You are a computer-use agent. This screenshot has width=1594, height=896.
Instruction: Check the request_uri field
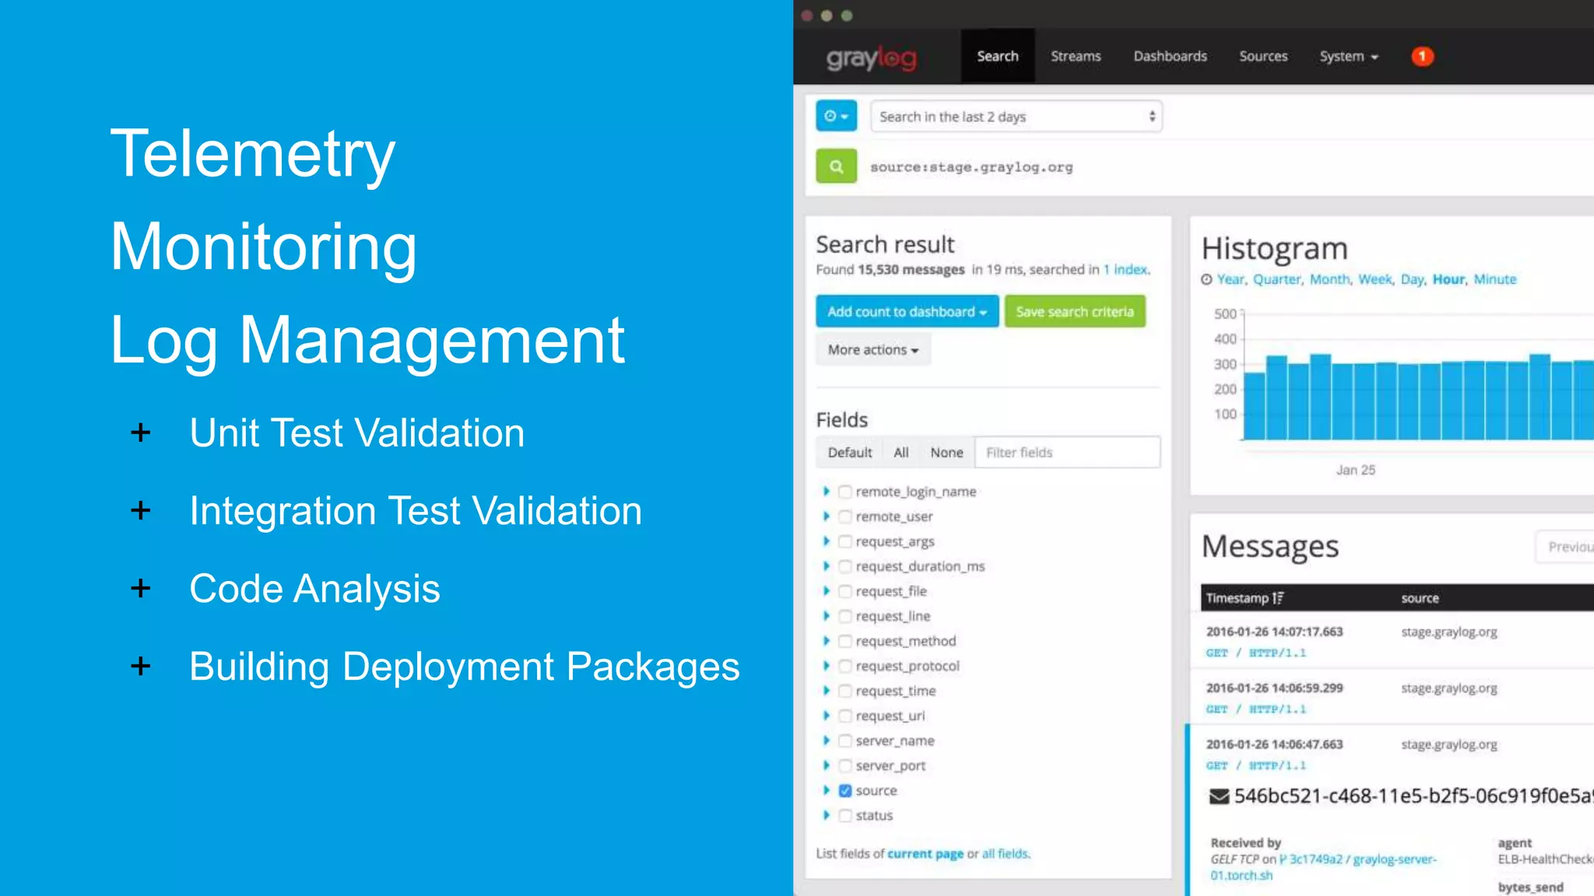[x=844, y=716]
